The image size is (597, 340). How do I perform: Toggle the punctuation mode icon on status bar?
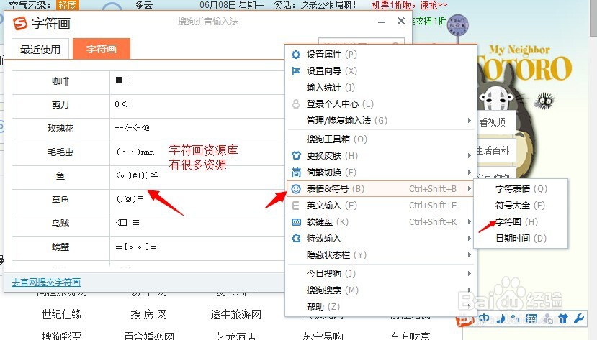coord(515,318)
